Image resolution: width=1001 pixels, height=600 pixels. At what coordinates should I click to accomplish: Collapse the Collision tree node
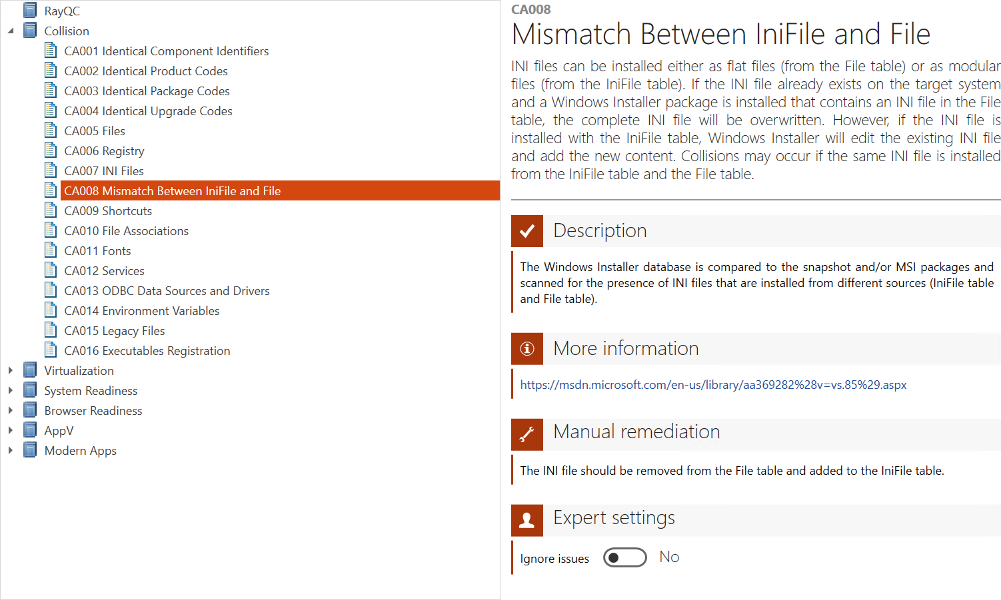coord(11,31)
